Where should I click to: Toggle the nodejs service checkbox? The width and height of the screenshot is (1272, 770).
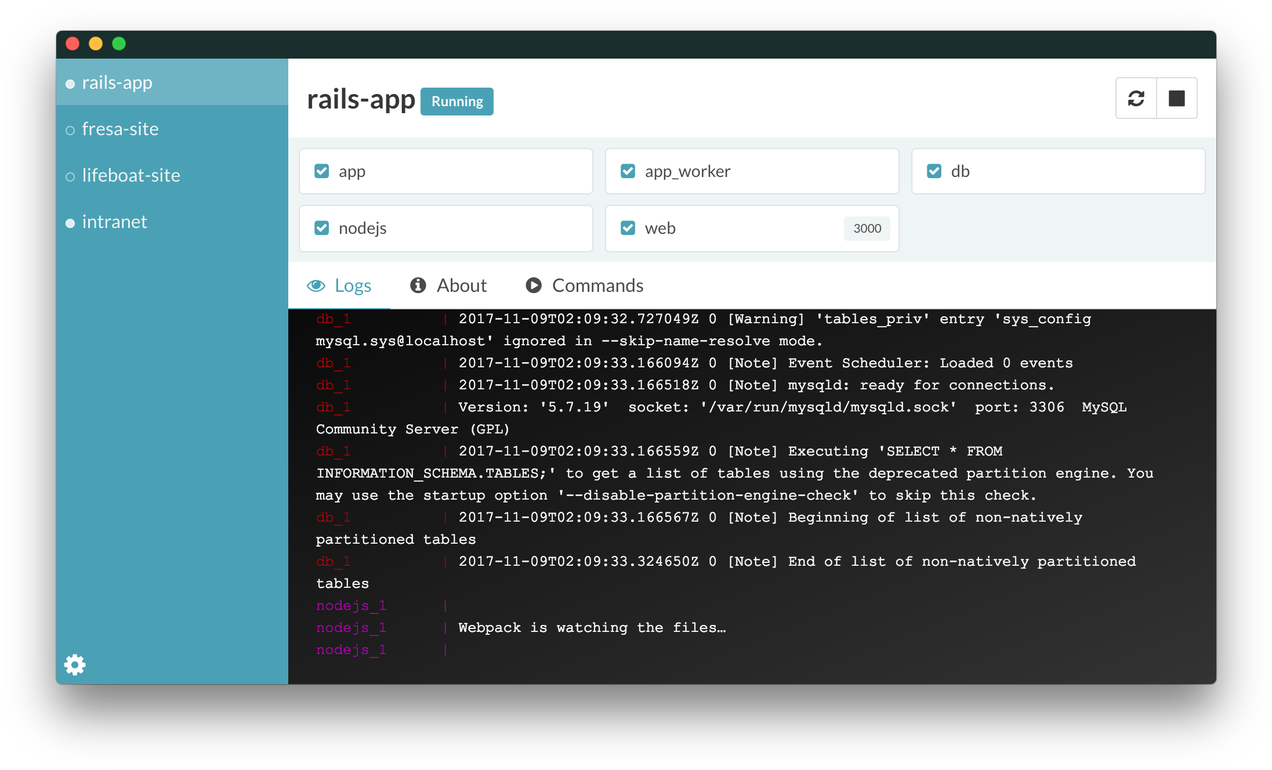click(321, 227)
